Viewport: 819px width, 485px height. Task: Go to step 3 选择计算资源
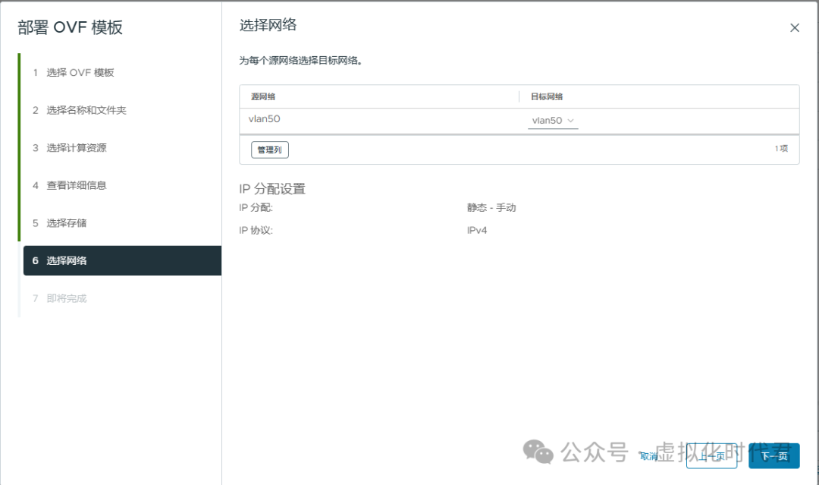click(x=78, y=147)
